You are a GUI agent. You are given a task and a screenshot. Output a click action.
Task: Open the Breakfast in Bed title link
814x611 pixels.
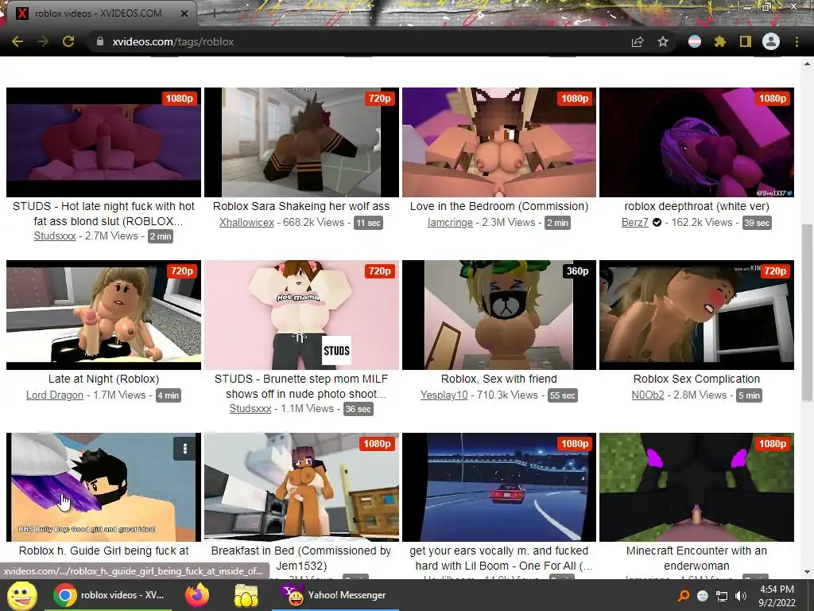point(301,558)
